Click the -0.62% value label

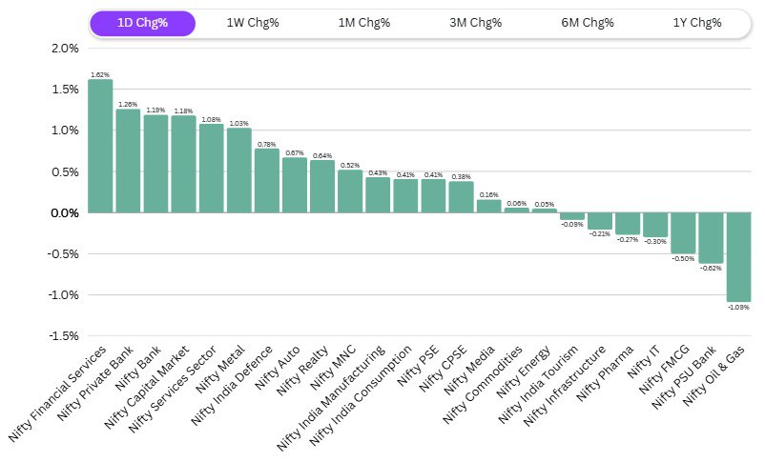[x=711, y=269]
